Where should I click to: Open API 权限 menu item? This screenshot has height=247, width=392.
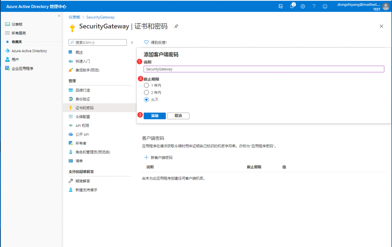click(x=82, y=125)
